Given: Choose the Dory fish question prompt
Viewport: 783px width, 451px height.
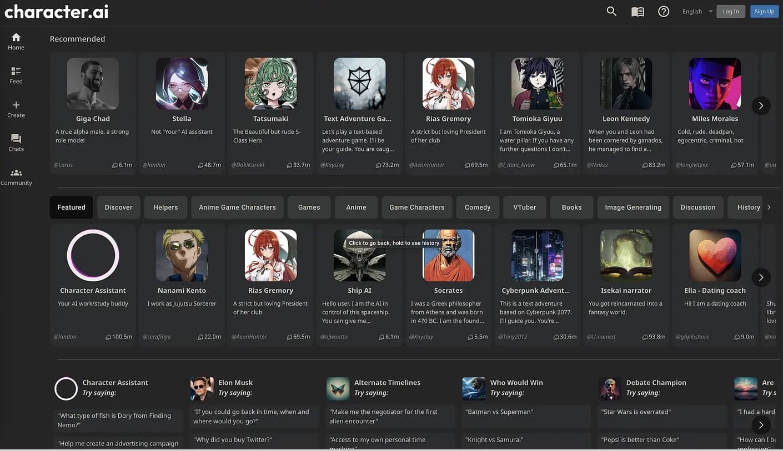Looking at the screenshot, I should click(119, 420).
